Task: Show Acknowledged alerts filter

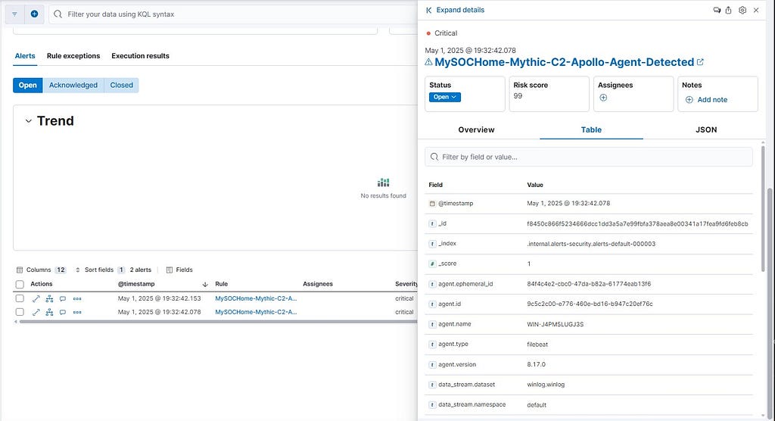Action: tap(73, 85)
